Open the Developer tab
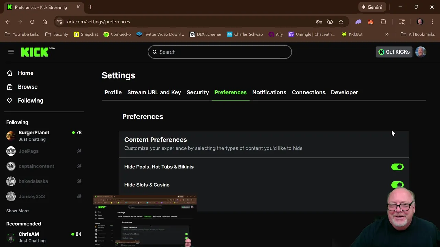Screen dimensions: 440x247 pyautogui.click(x=344, y=92)
